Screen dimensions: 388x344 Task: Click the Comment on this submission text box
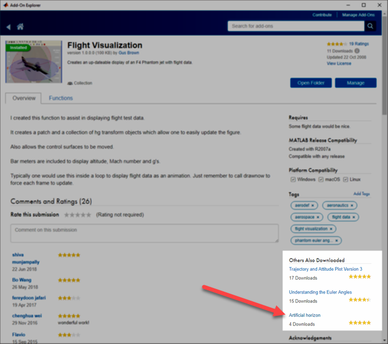[144, 233]
